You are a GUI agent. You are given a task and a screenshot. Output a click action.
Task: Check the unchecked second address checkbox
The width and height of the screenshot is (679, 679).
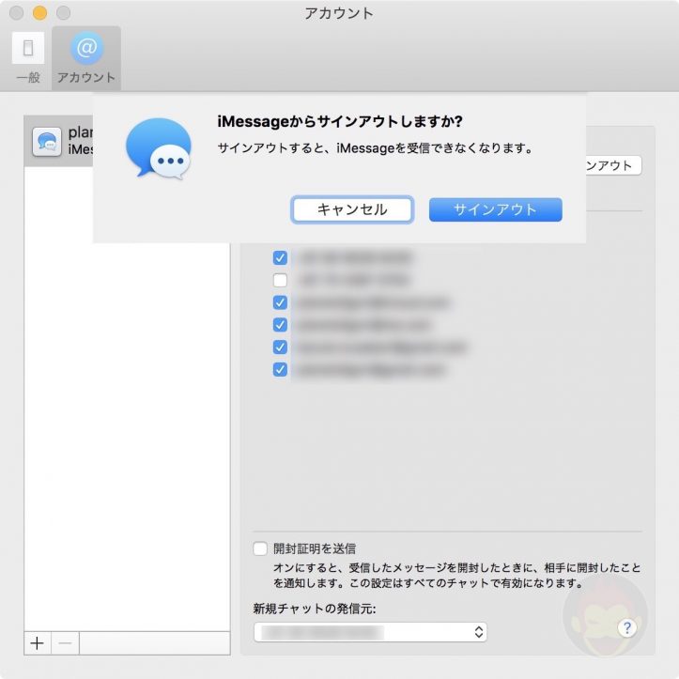[280, 280]
